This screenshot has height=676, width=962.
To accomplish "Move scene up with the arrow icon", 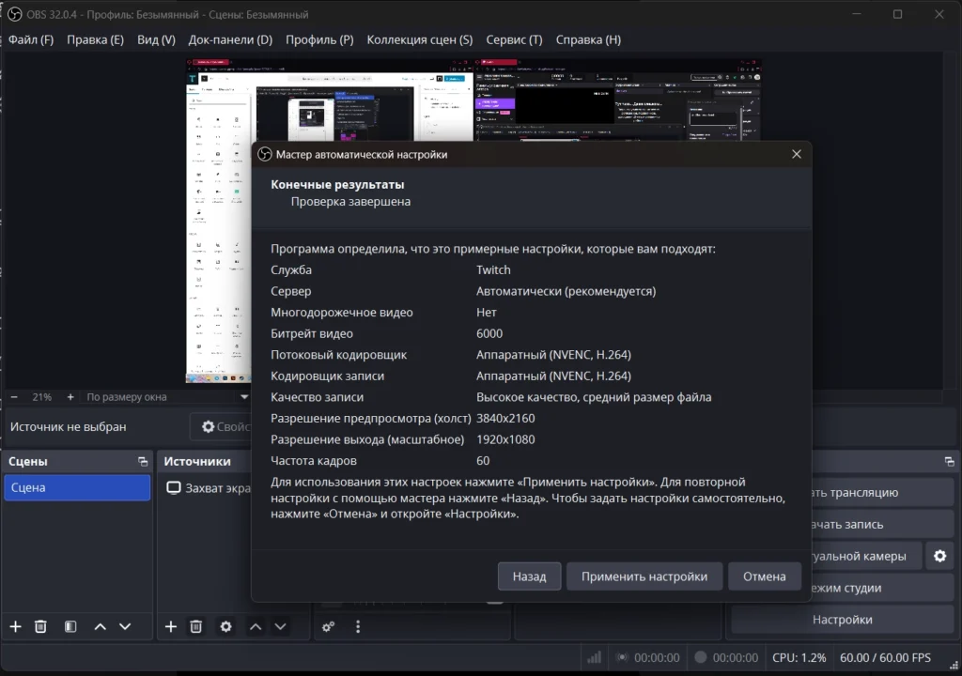I will pos(99,626).
